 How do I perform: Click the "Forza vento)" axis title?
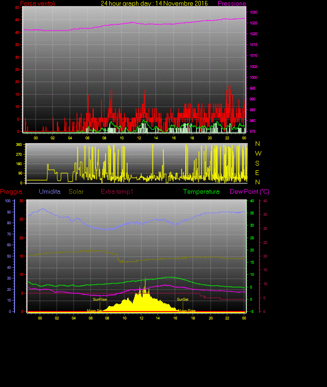(37, 3)
